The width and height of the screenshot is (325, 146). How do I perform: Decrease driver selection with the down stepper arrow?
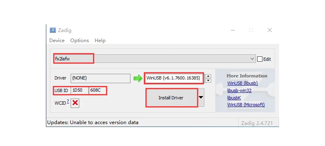pyautogui.click(x=208, y=81)
